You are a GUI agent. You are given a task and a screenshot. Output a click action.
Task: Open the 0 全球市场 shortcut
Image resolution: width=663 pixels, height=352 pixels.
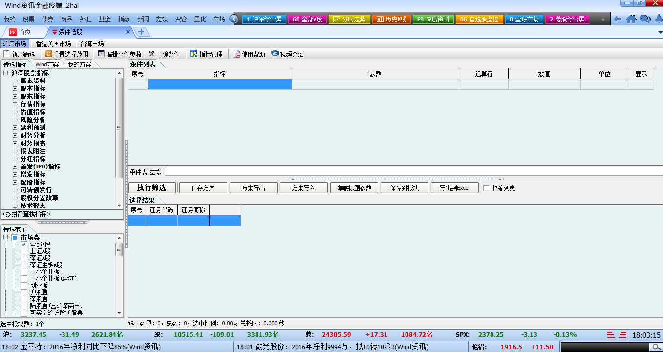[x=524, y=20]
